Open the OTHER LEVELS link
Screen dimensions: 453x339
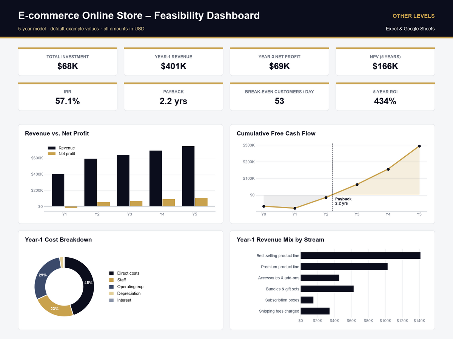pos(413,16)
